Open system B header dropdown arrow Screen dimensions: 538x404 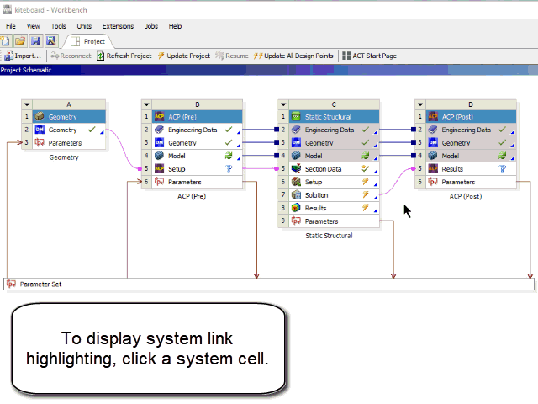click(x=146, y=104)
